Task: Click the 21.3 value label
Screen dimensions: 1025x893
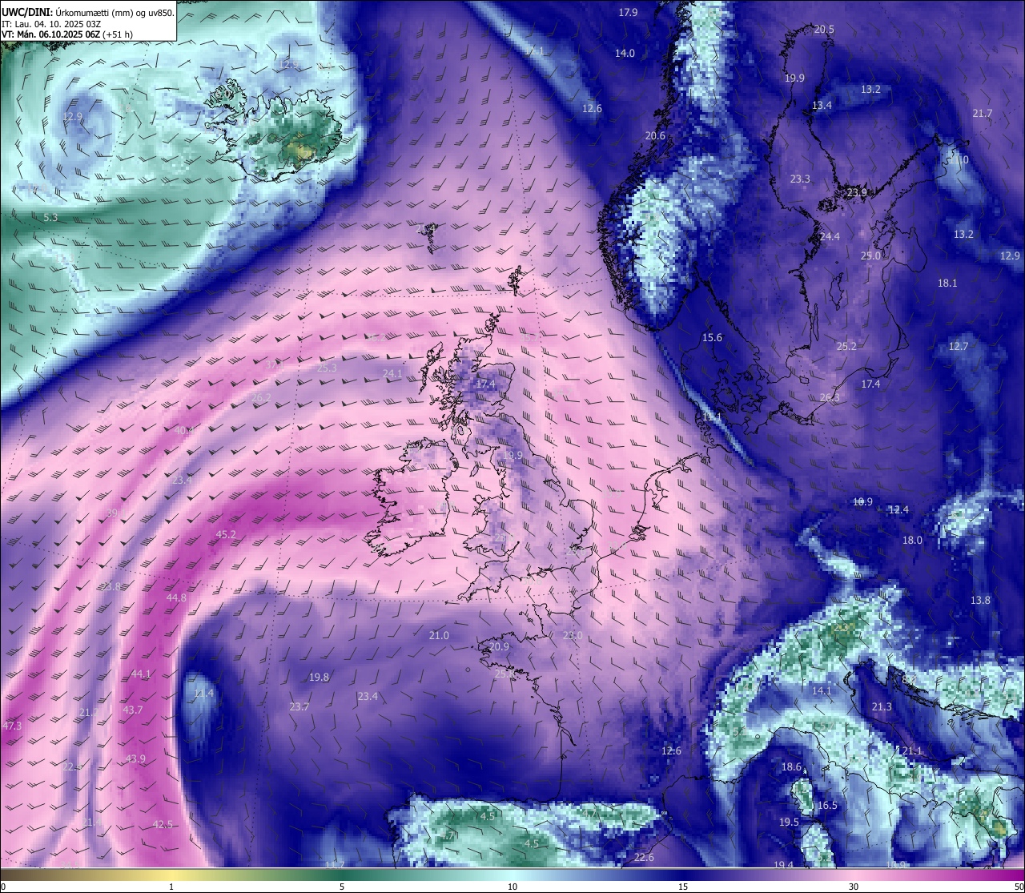Action: [x=882, y=707]
